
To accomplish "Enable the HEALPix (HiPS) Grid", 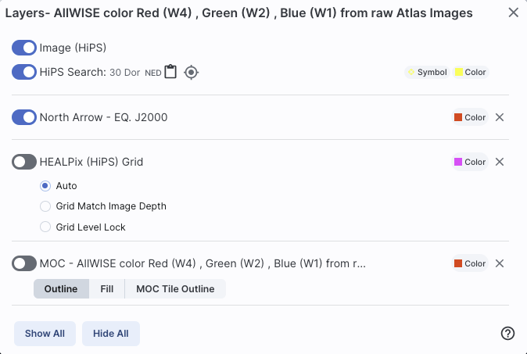I will (x=24, y=162).
